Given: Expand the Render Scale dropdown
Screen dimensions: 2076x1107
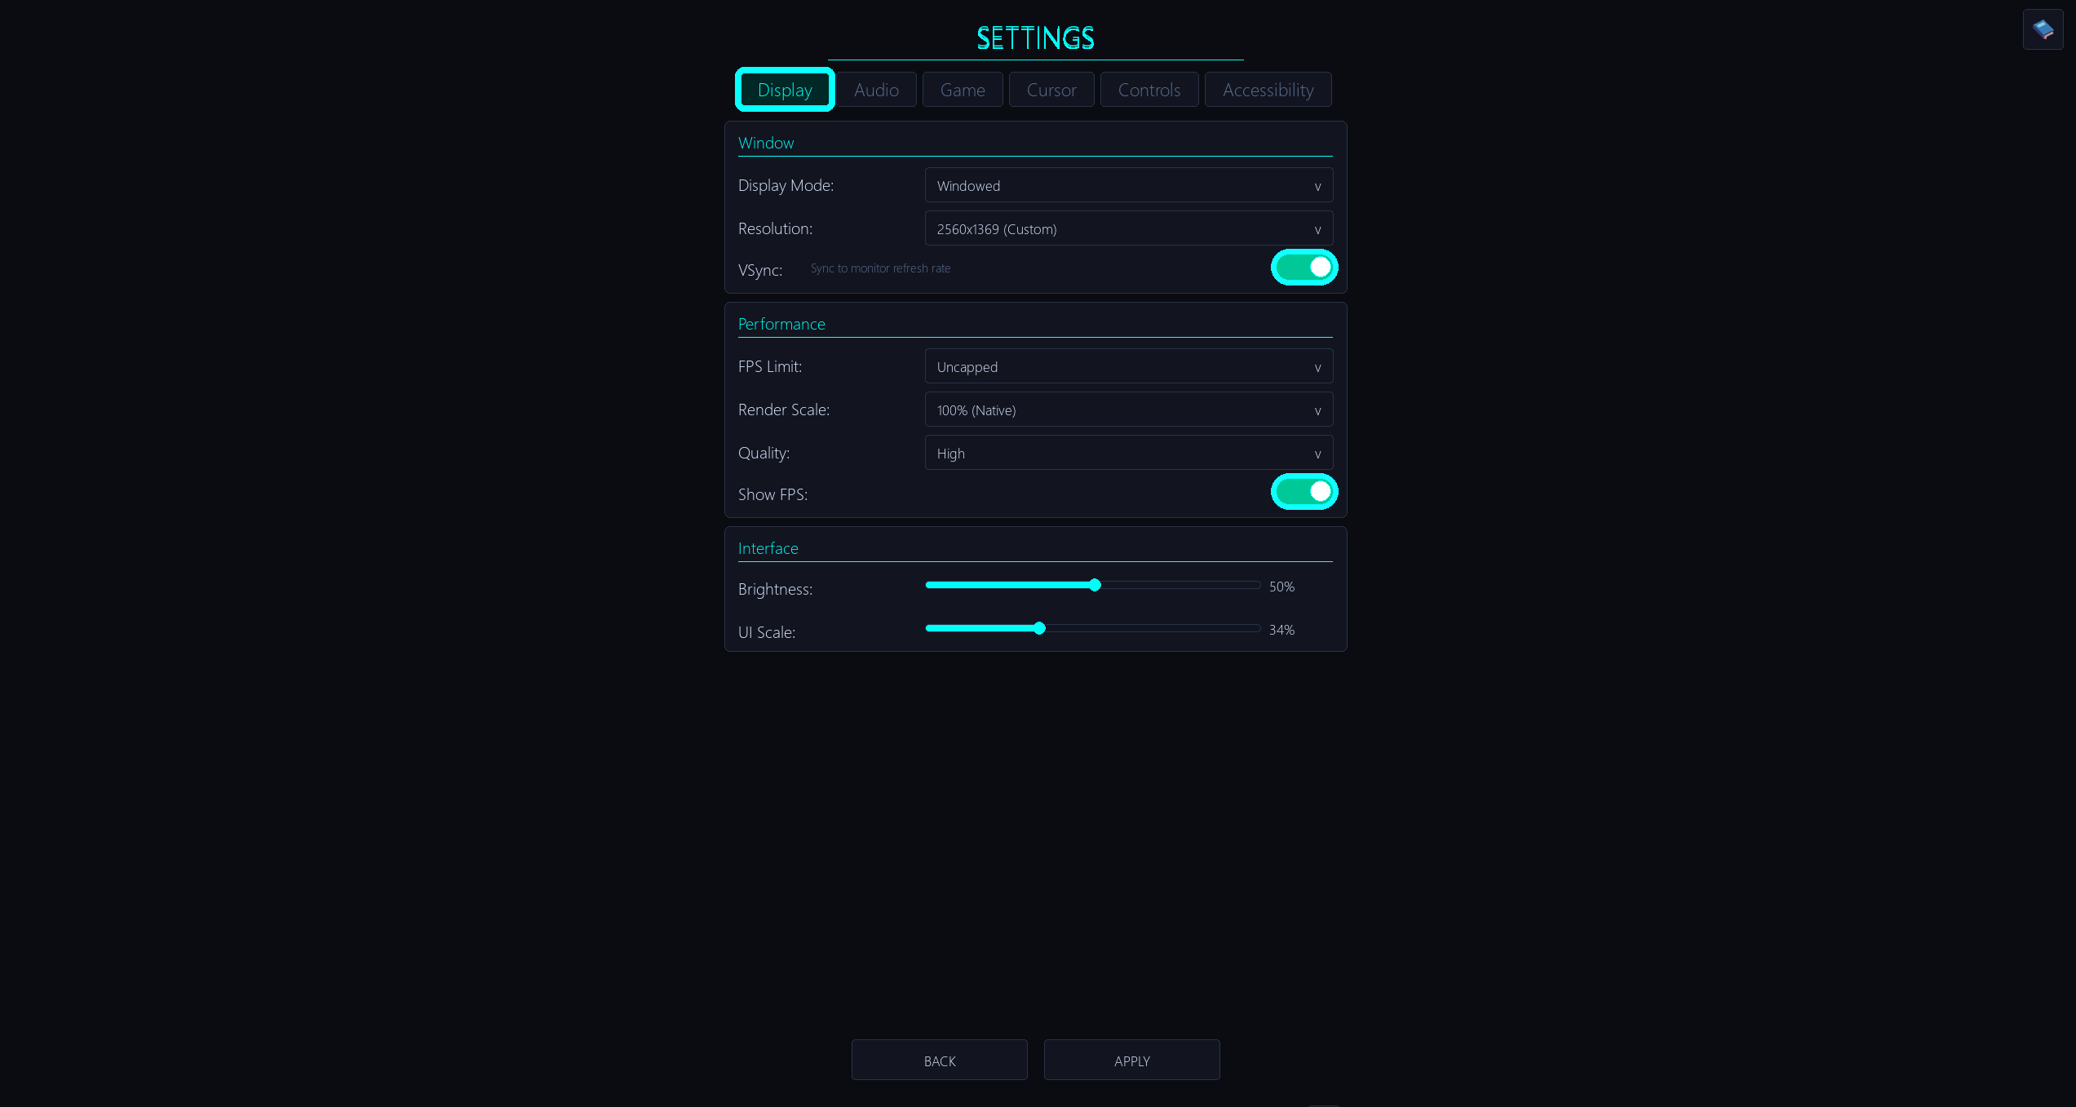Looking at the screenshot, I should (x=1128, y=410).
